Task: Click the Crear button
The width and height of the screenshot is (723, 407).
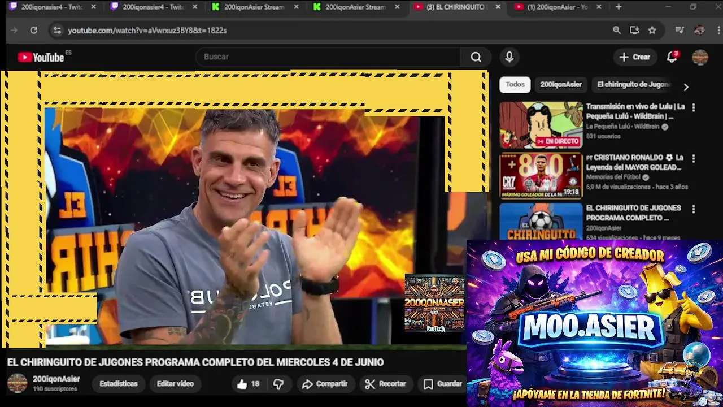Action: 635,57
